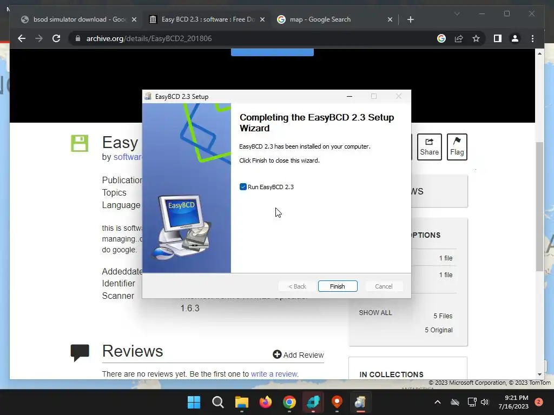The width and height of the screenshot is (554, 415).
Task: Open File Explorer from taskbar
Action: click(x=242, y=402)
